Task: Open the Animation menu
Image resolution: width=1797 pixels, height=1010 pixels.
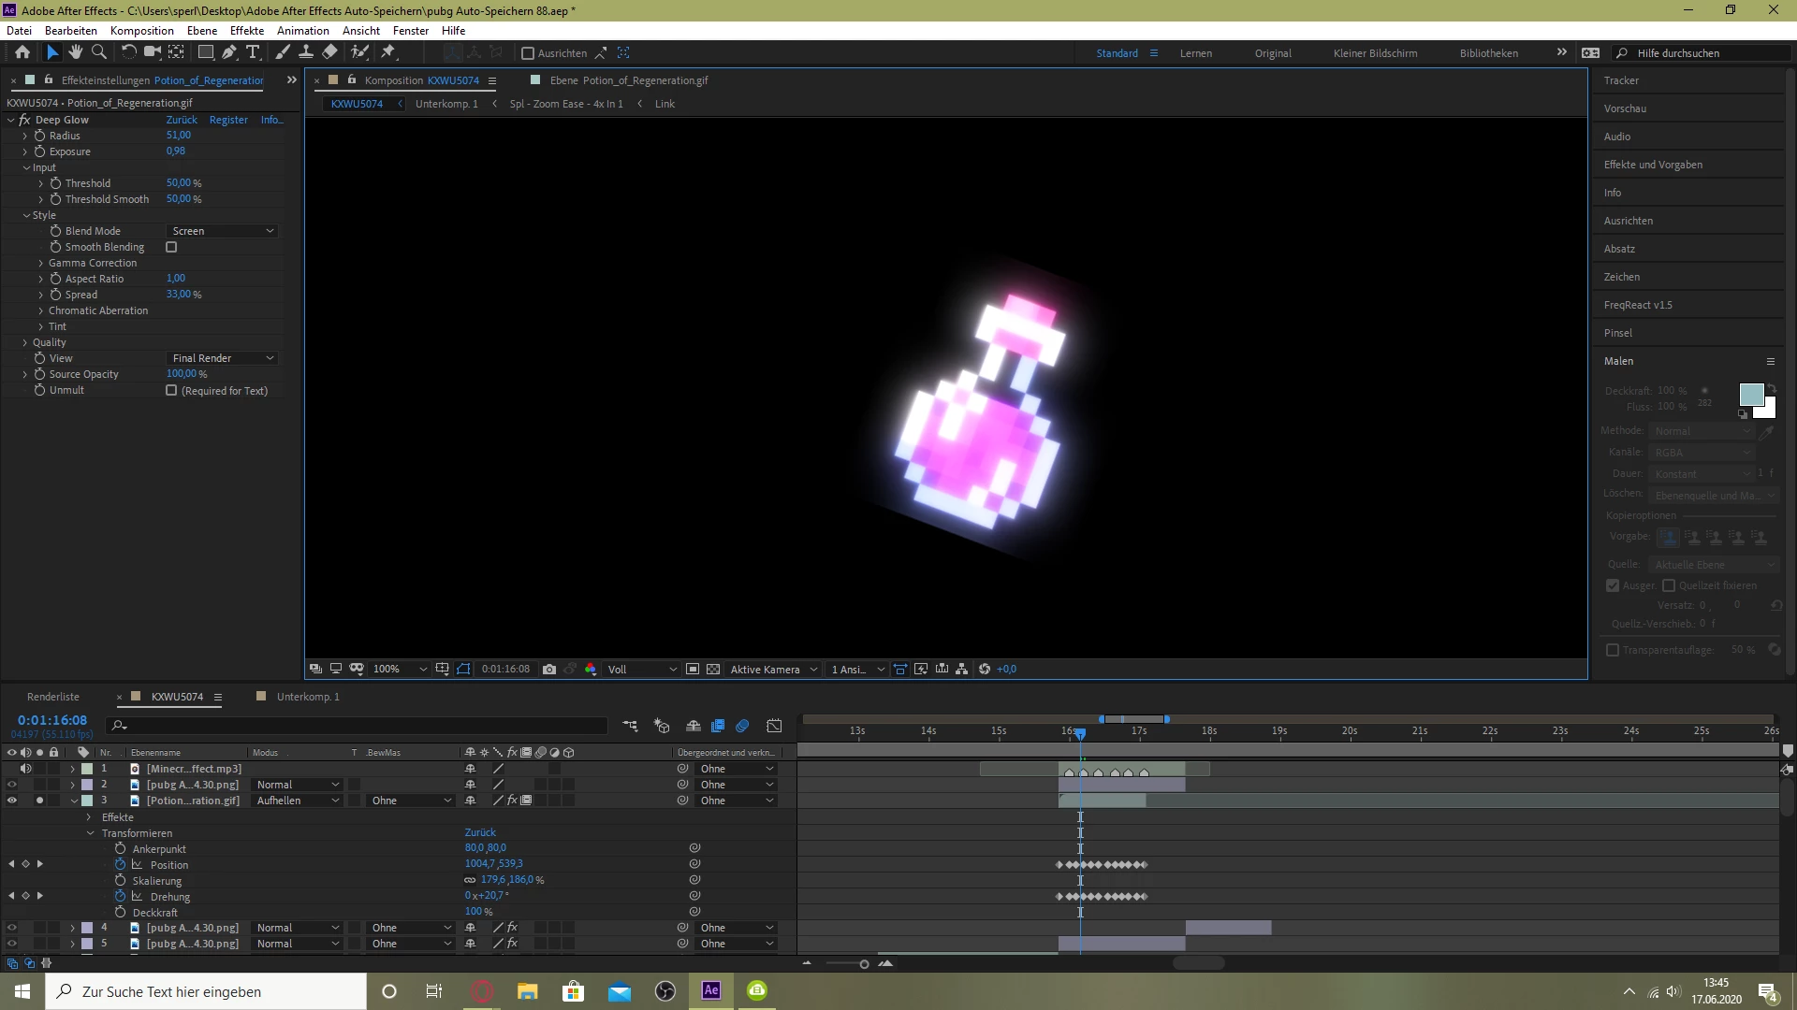Action: click(302, 31)
